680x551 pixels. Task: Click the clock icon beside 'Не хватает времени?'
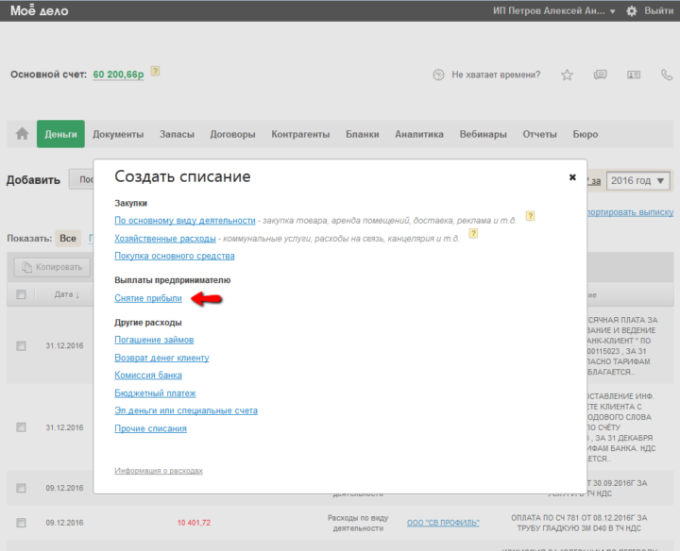point(438,75)
